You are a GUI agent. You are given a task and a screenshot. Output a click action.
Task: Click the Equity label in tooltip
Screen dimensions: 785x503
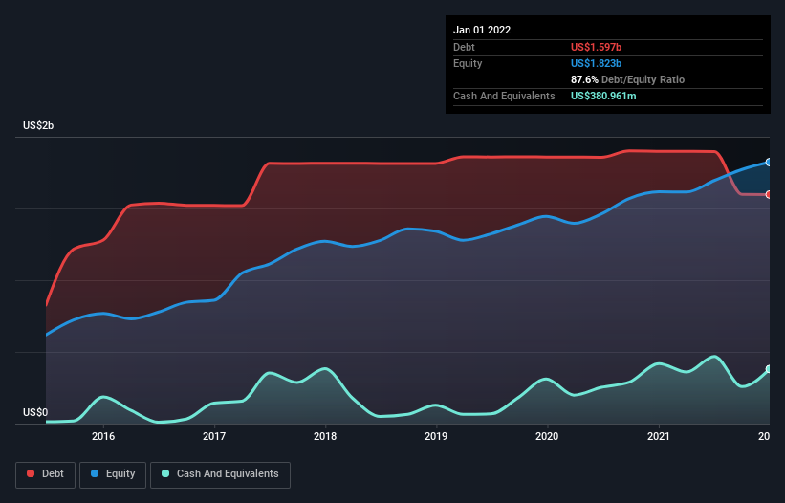468,63
